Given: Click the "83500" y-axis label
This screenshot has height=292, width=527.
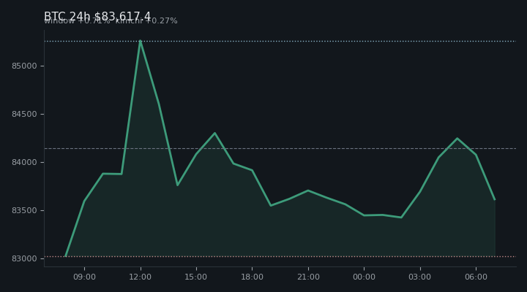Looking at the screenshot, I should coord(24,210).
